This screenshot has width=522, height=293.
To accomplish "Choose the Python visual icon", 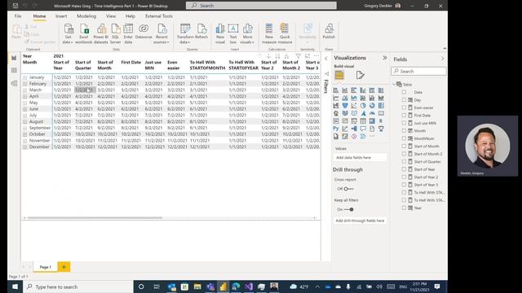I will (335, 129).
